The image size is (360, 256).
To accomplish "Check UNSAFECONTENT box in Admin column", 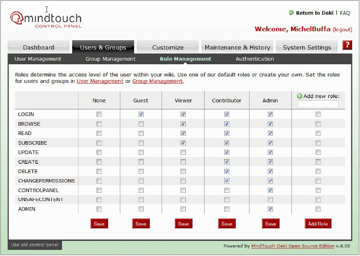I will click(x=270, y=200).
